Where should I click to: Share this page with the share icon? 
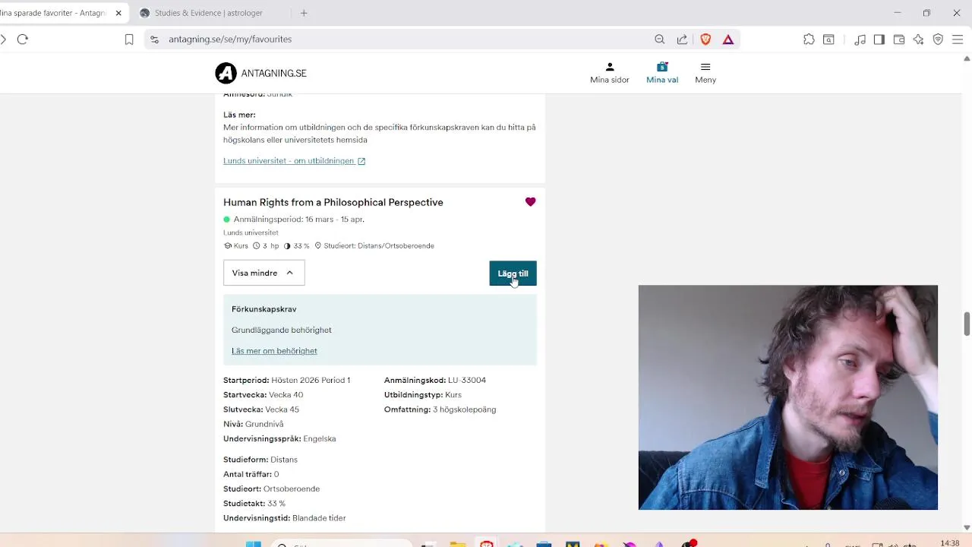point(682,40)
